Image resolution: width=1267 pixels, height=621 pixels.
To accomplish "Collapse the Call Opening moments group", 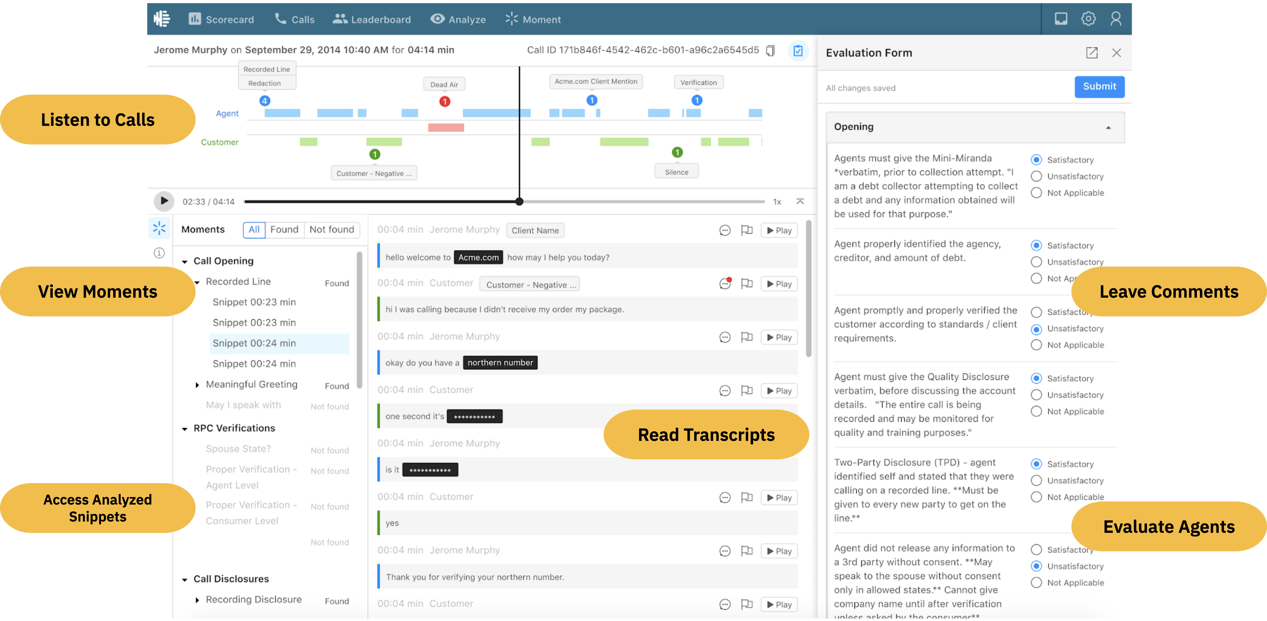I will [x=184, y=262].
